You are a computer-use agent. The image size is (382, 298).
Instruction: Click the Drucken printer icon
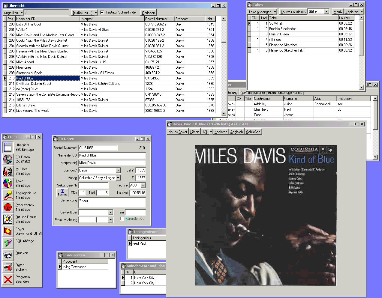[x=8, y=255]
